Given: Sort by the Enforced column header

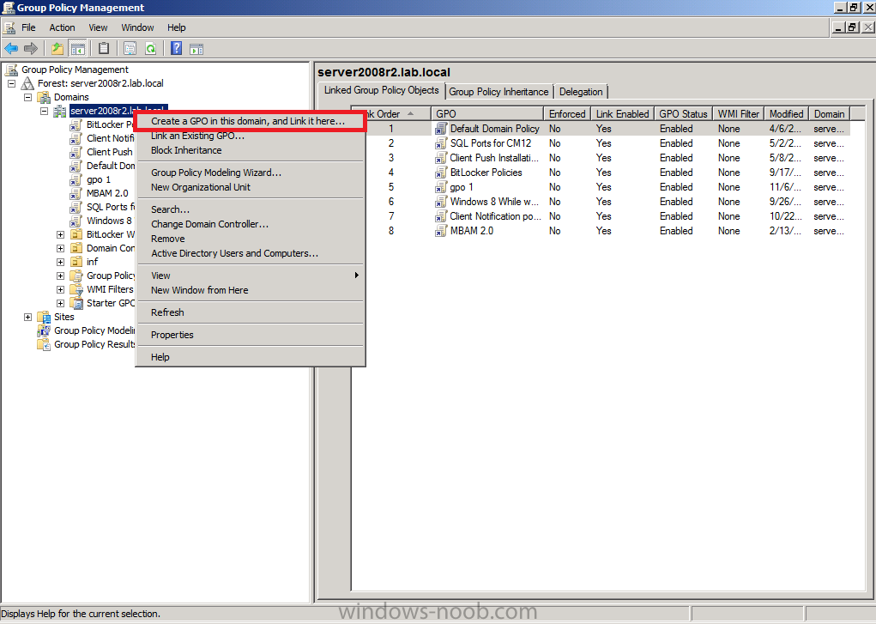Looking at the screenshot, I should pos(567,114).
